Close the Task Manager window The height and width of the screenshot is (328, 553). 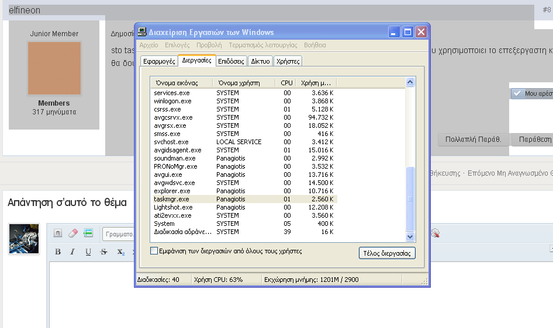[421, 32]
